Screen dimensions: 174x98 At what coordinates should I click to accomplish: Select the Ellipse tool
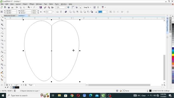[2, 44]
